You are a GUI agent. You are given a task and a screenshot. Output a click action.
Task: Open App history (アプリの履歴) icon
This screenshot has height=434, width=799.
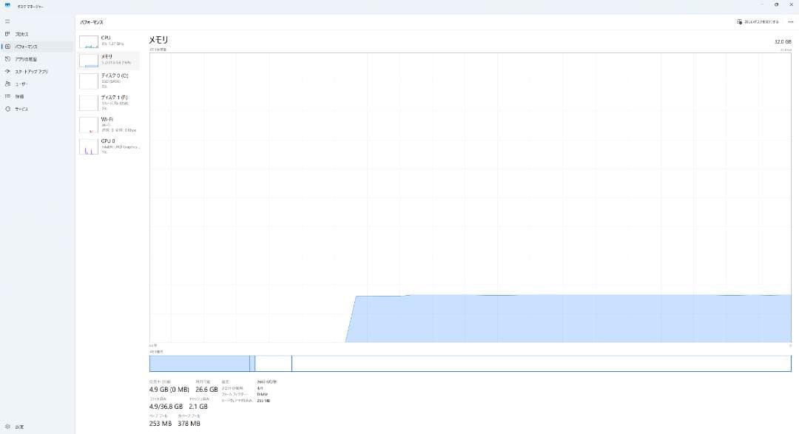point(7,59)
